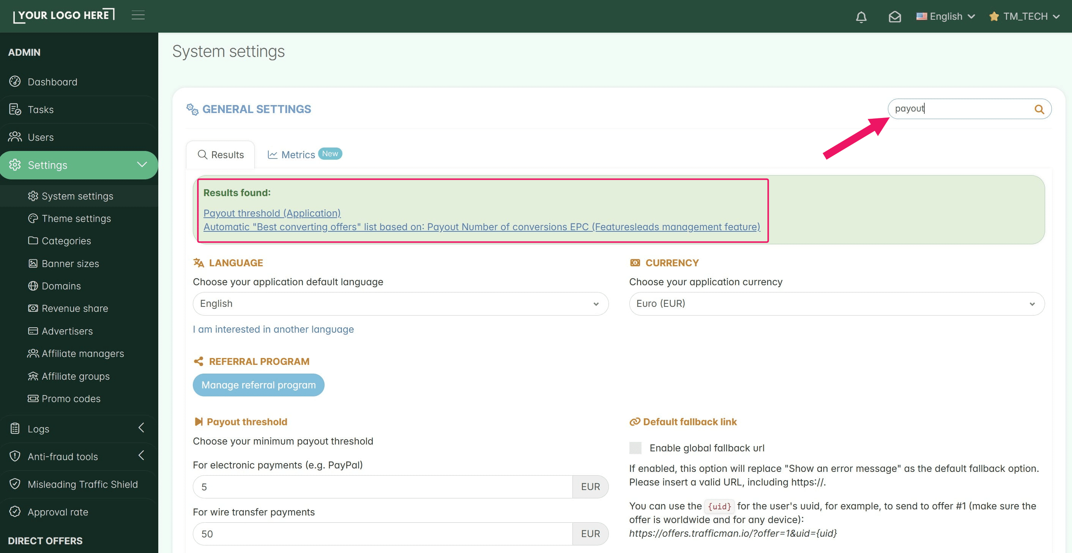Click the Promo codes ticket icon

click(x=33, y=398)
